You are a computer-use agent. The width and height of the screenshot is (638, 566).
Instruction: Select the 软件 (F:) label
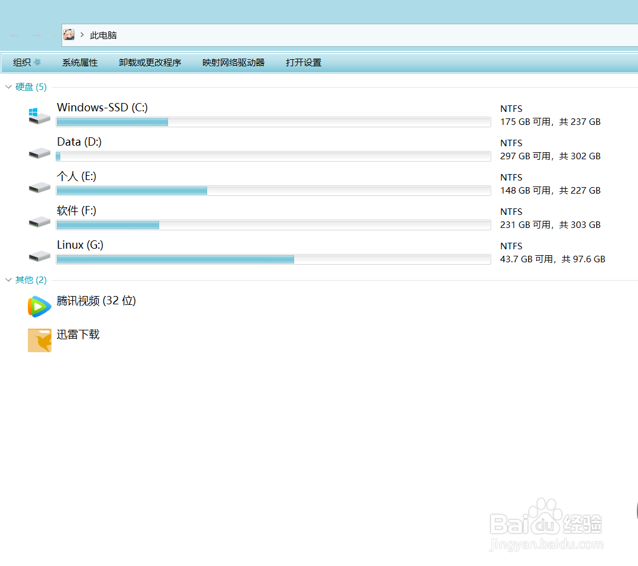76,210
